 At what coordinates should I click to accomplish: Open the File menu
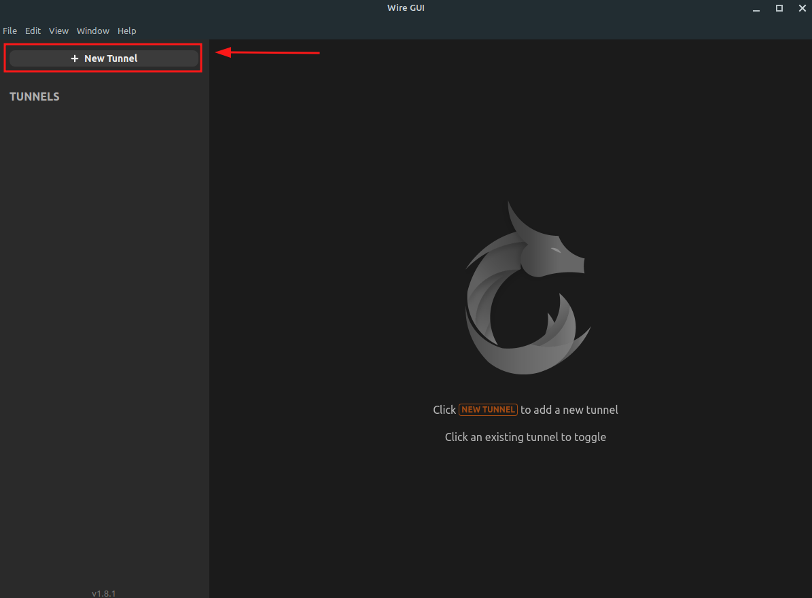(x=10, y=31)
